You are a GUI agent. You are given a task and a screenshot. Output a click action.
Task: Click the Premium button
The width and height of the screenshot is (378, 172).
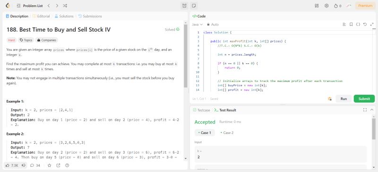(x=365, y=6)
